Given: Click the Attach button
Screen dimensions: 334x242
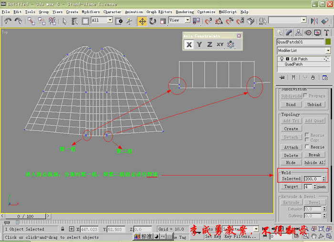Looking at the screenshot, I should 291,147.
